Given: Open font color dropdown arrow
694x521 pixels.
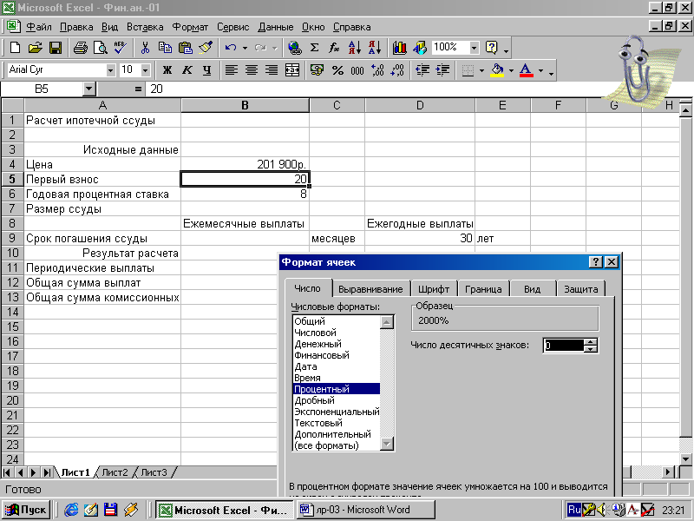Looking at the screenshot, I should pos(540,70).
